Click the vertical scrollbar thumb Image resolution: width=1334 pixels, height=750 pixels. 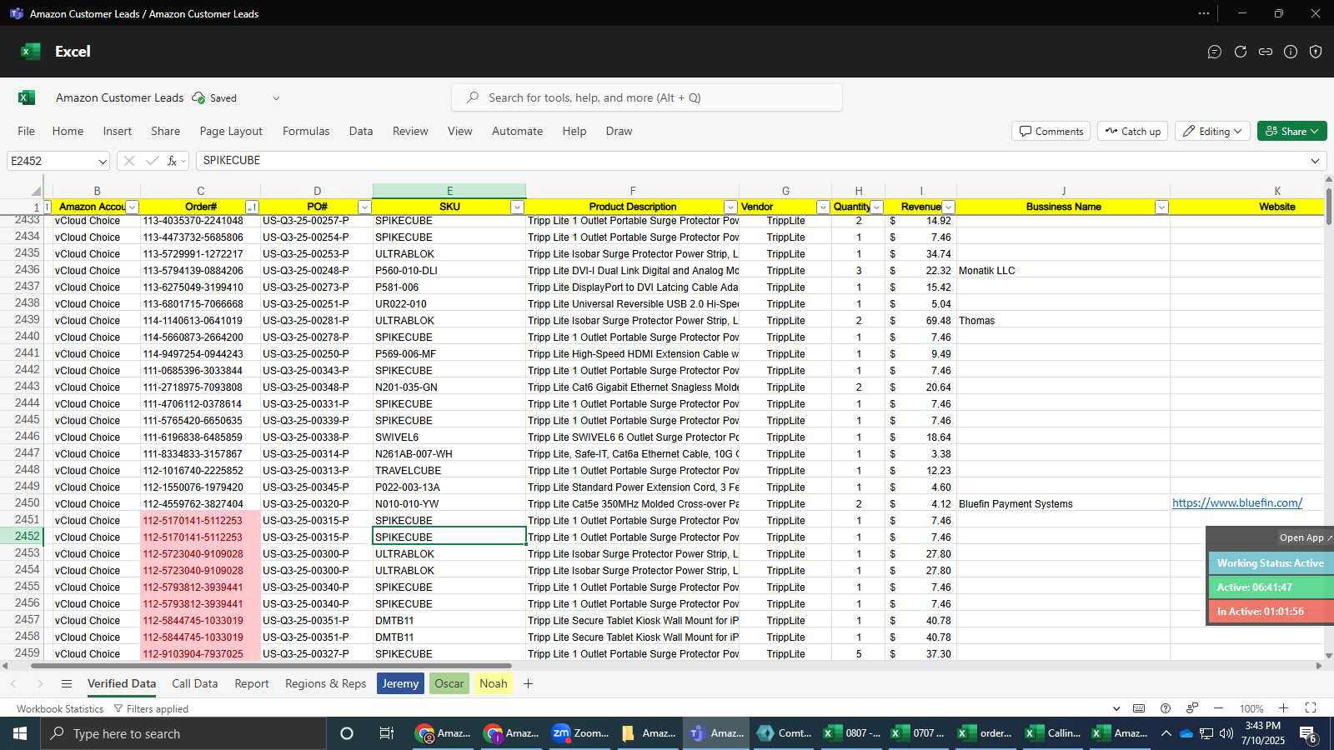1328,207
